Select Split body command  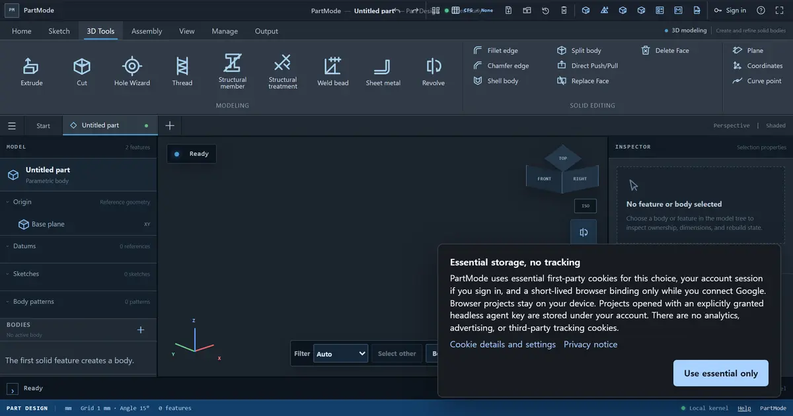(x=580, y=50)
